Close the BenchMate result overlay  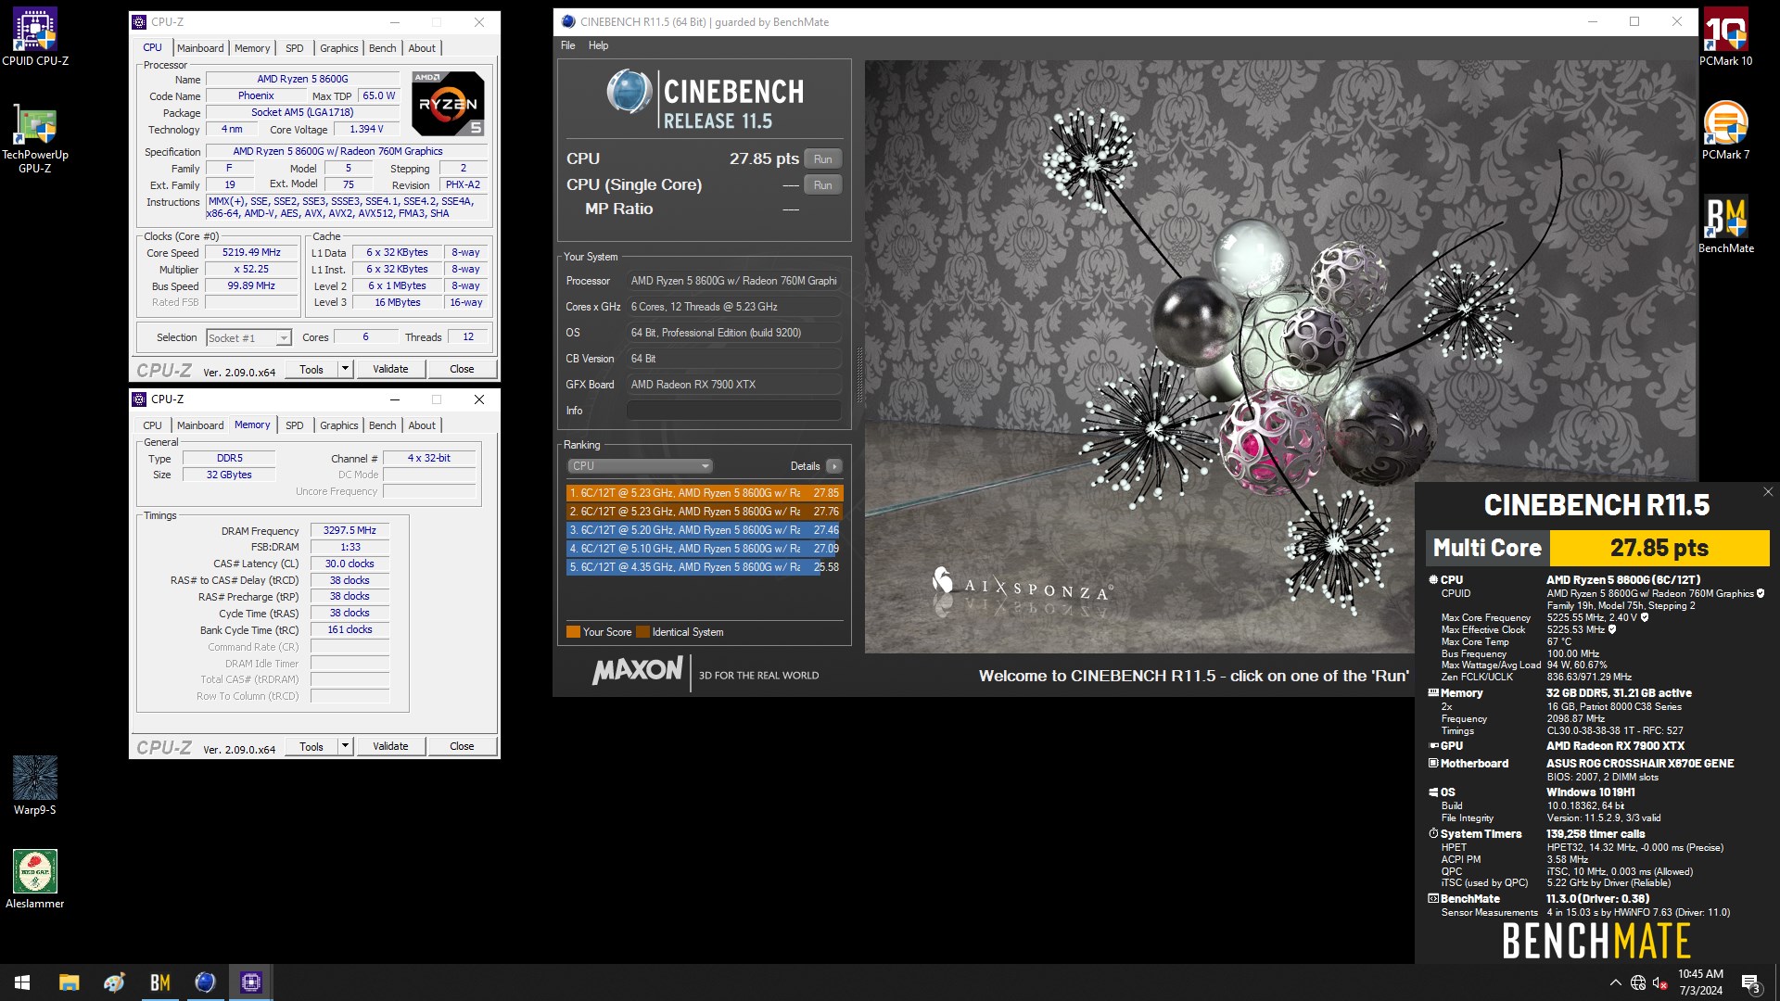[x=1767, y=492]
